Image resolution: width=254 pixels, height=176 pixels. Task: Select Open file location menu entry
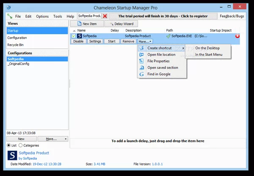point(162,54)
